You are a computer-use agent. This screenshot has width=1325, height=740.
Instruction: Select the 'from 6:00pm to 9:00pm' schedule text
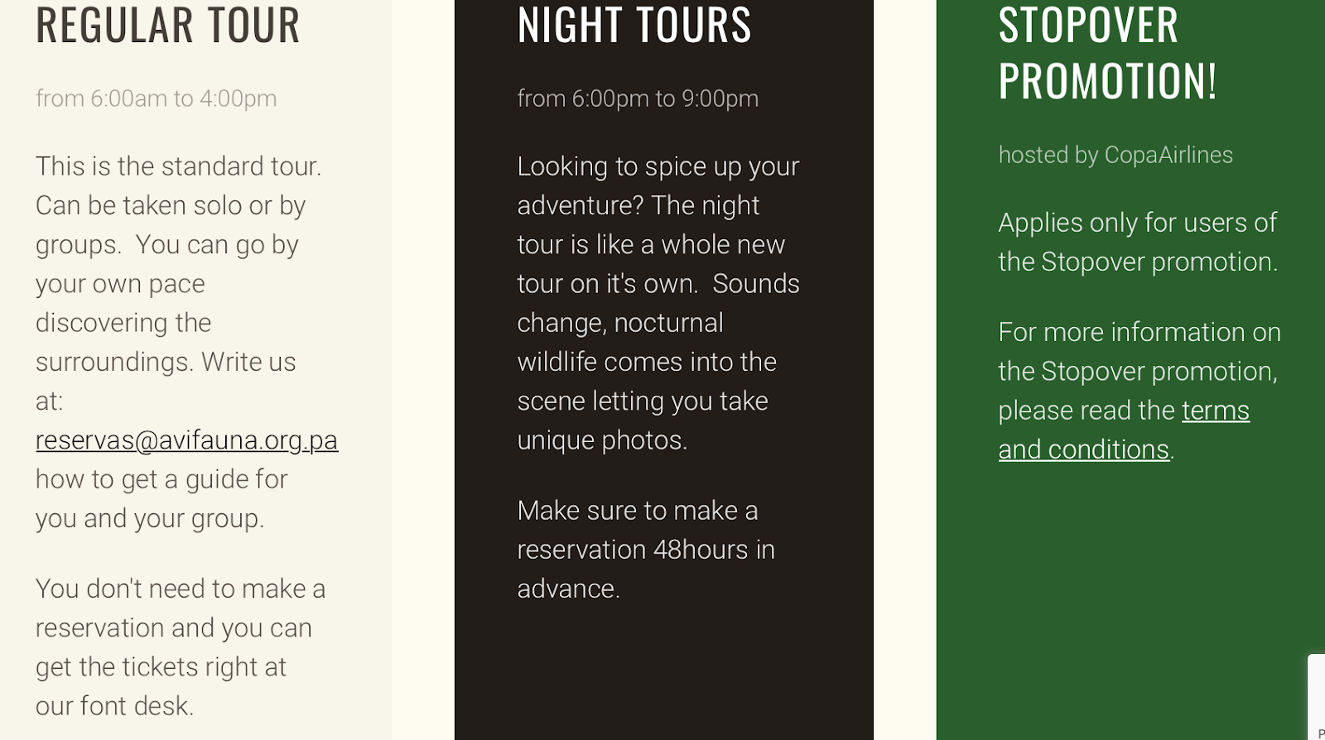point(638,99)
